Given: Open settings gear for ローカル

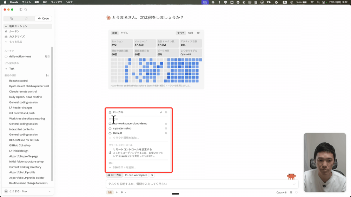Looking at the screenshot, I should click(x=166, y=112).
